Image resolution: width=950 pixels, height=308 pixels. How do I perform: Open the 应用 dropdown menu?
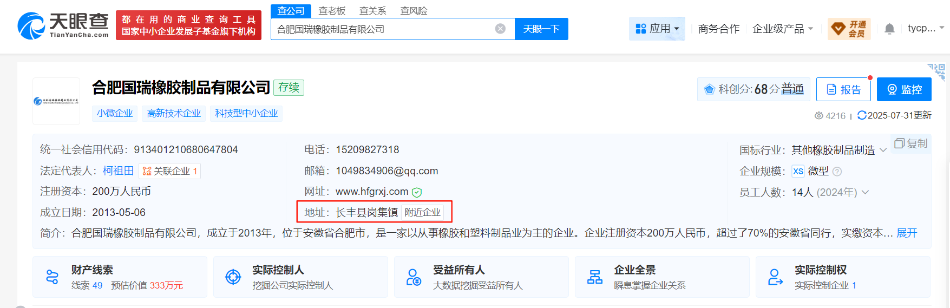[657, 29]
